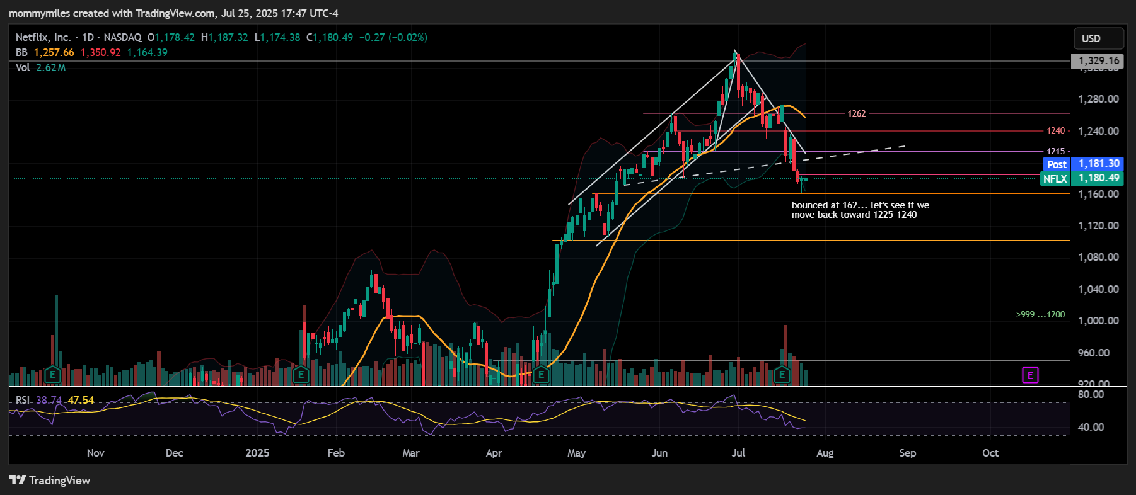Click the Post 1,181.30 price label
The image size is (1136, 495).
click(1082, 164)
